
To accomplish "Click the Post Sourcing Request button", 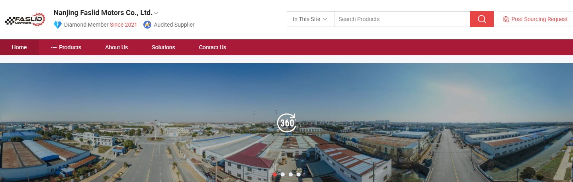I will click(535, 19).
